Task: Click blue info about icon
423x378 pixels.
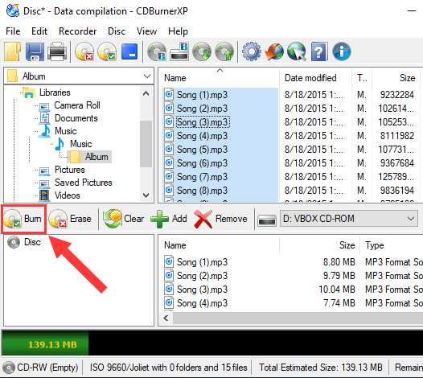Action: click(342, 51)
